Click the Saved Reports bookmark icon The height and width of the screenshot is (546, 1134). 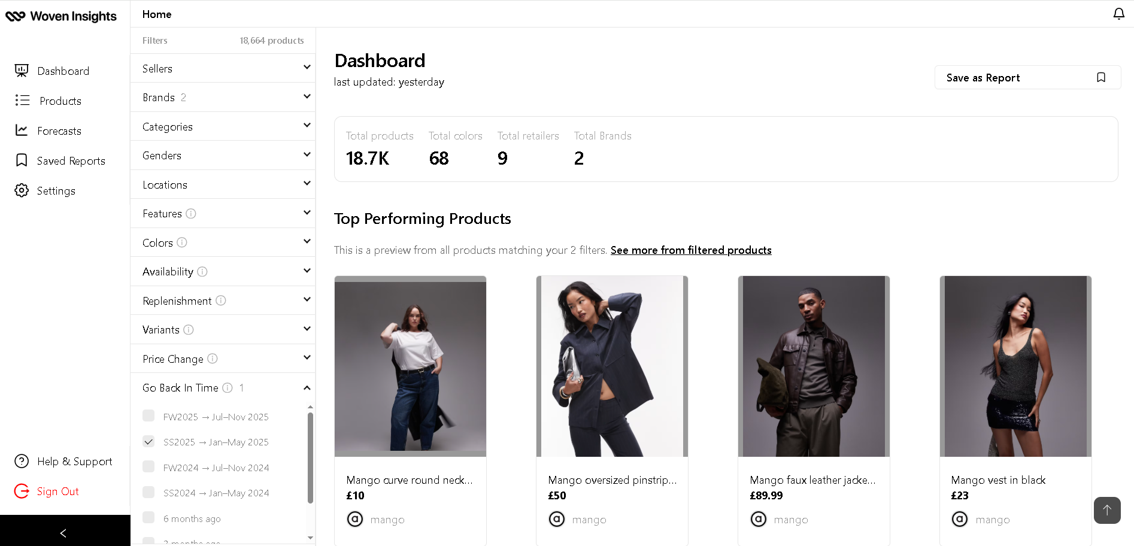tap(22, 160)
